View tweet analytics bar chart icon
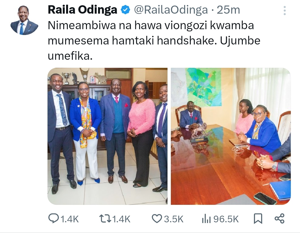 206,219
